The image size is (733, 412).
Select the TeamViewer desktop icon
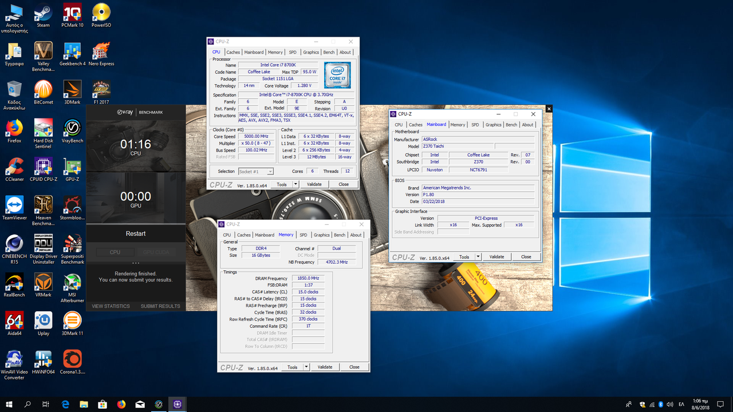click(14, 207)
